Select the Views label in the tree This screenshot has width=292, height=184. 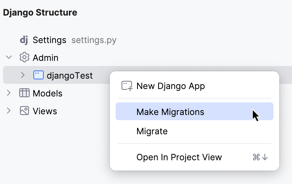pyautogui.click(x=45, y=111)
